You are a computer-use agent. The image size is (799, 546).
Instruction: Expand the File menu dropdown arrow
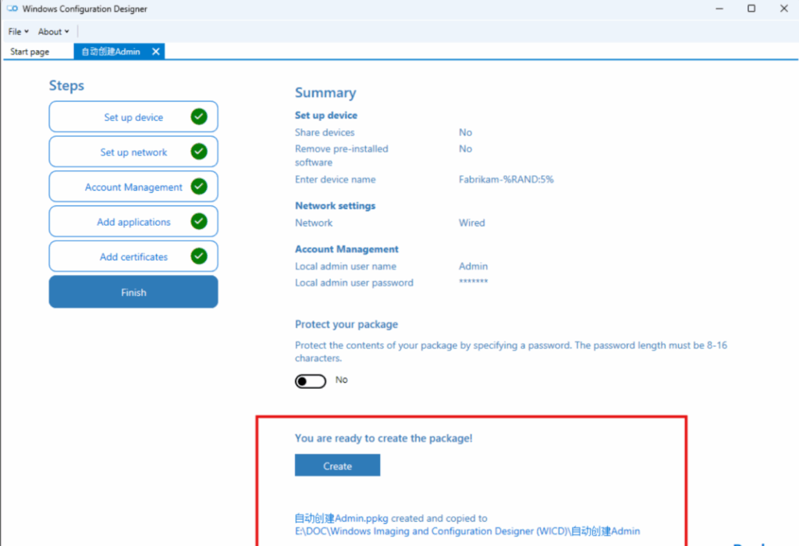tap(25, 31)
